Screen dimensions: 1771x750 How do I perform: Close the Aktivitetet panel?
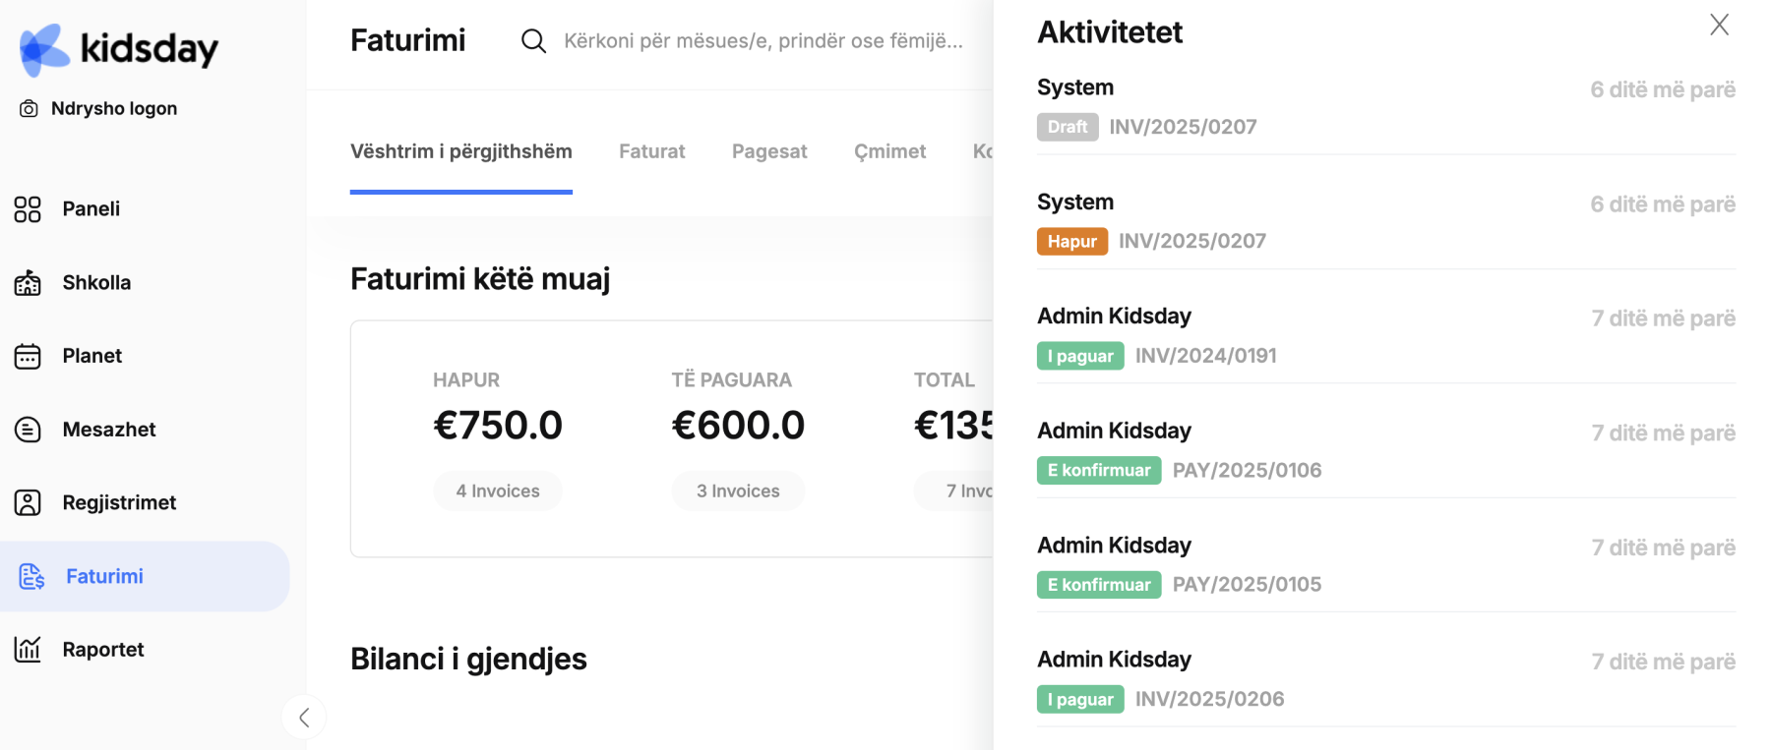coord(1719,25)
